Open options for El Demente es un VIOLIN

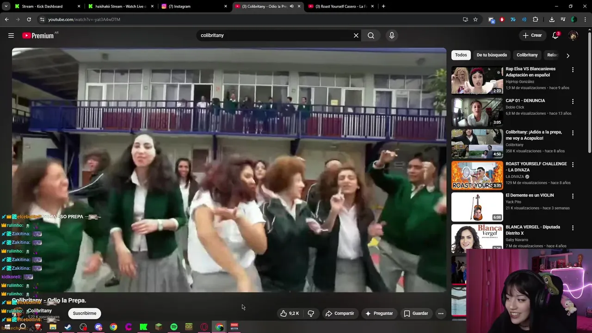pyautogui.click(x=573, y=196)
